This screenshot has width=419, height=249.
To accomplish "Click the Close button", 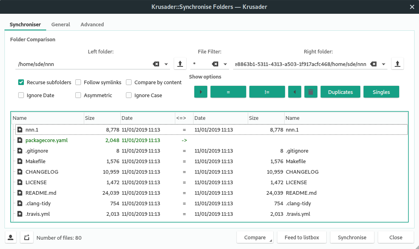I will tap(396, 237).
